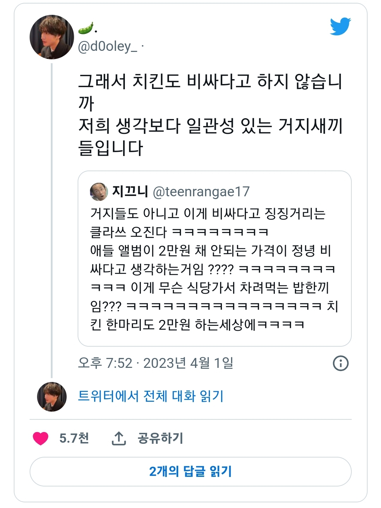Image resolution: width=381 pixels, height=508 pixels.
Task: Click the Twitter bird logo
Action: (340, 26)
